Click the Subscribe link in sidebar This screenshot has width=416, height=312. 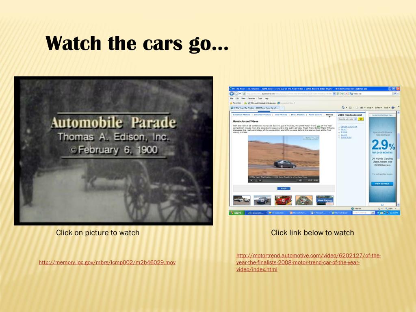[x=346, y=137]
